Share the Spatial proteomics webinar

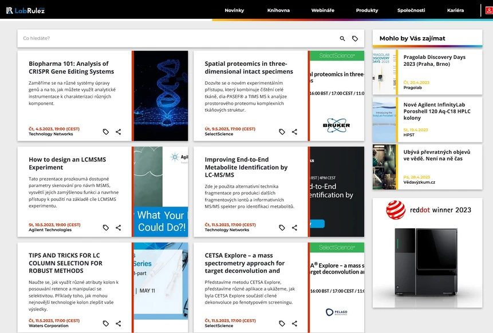point(294,132)
